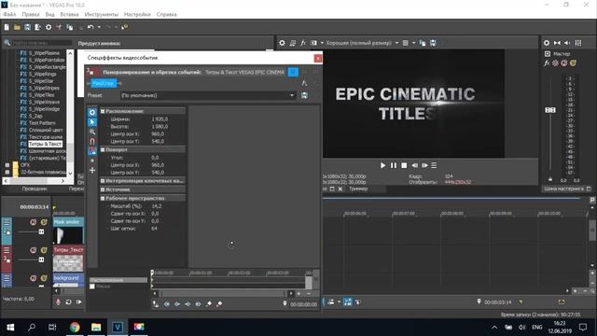Select Test Pattern in the effects list
The image size is (597, 336).
42,123
